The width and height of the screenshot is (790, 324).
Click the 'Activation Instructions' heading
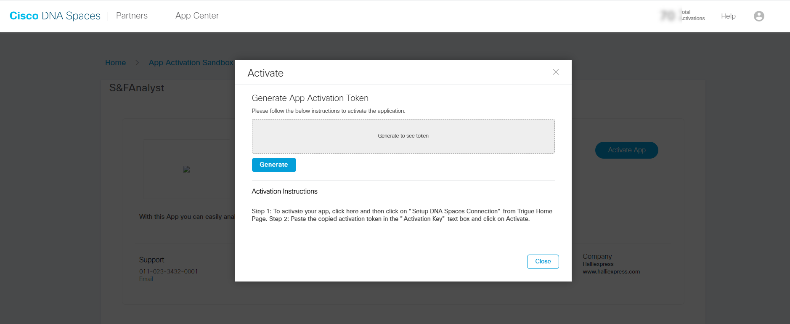click(x=284, y=191)
